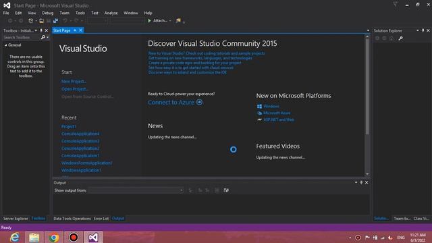Click Start Page vertical scrollbar thumb
The height and width of the screenshot is (243, 432).
click(x=367, y=87)
